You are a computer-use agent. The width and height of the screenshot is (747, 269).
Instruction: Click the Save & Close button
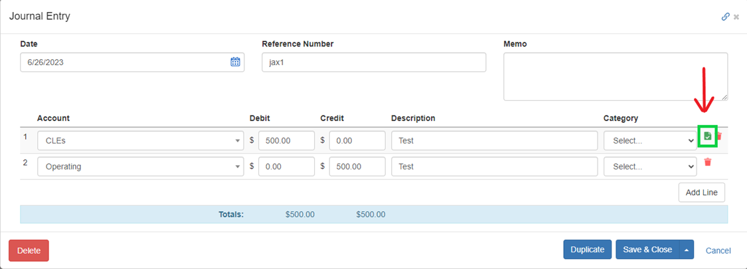[647, 250]
